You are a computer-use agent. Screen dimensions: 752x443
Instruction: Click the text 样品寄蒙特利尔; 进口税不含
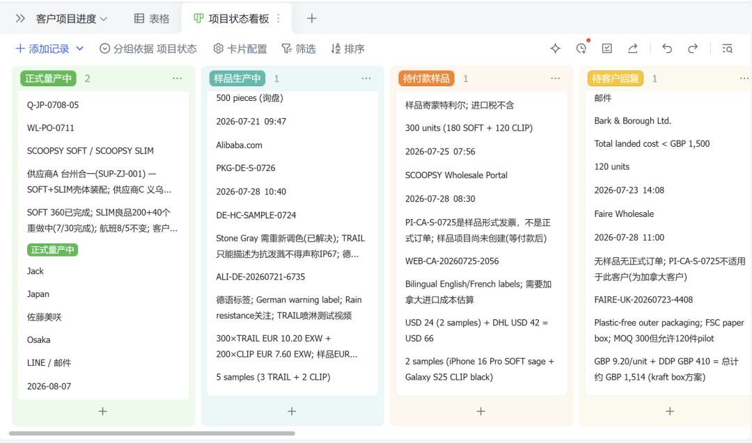(x=460, y=106)
